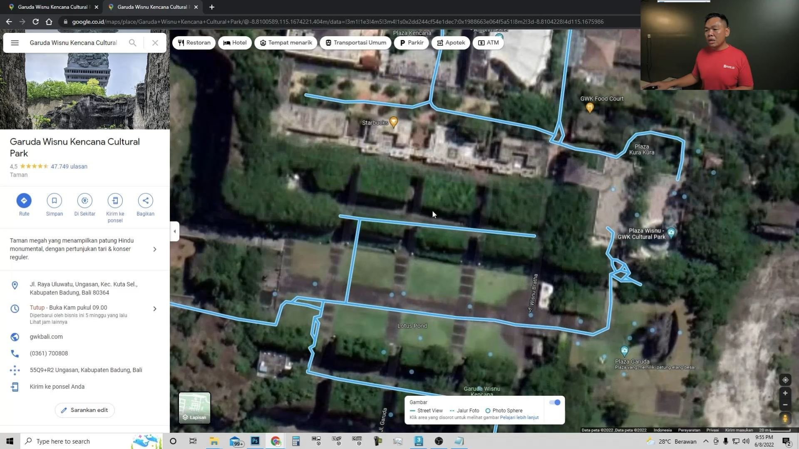Click the taskbar search box

92,441
